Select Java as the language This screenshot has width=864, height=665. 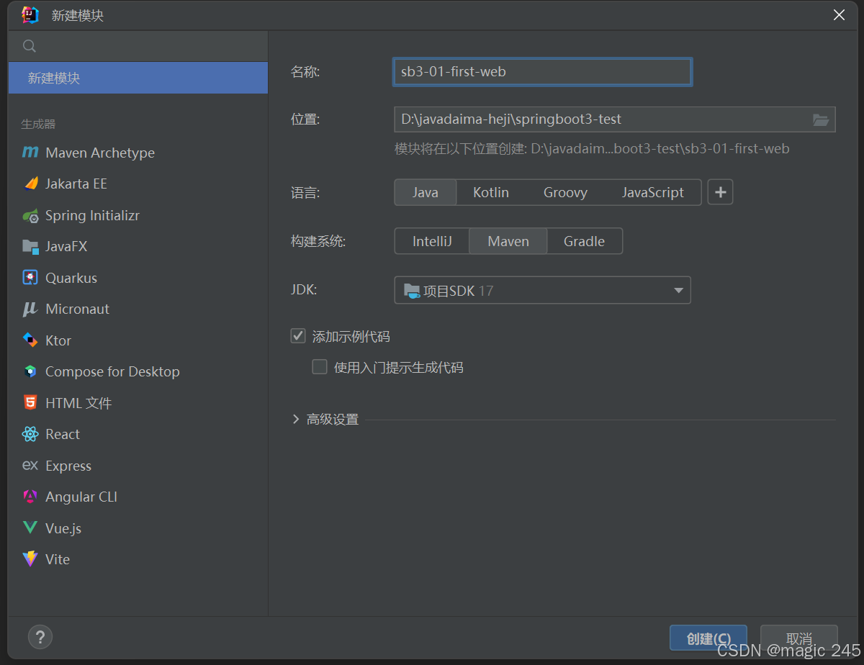426,192
